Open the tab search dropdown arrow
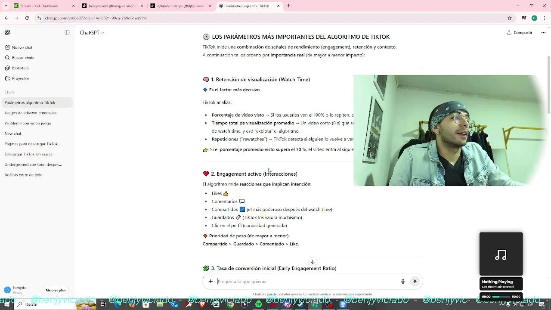 [x=6, y=6]
